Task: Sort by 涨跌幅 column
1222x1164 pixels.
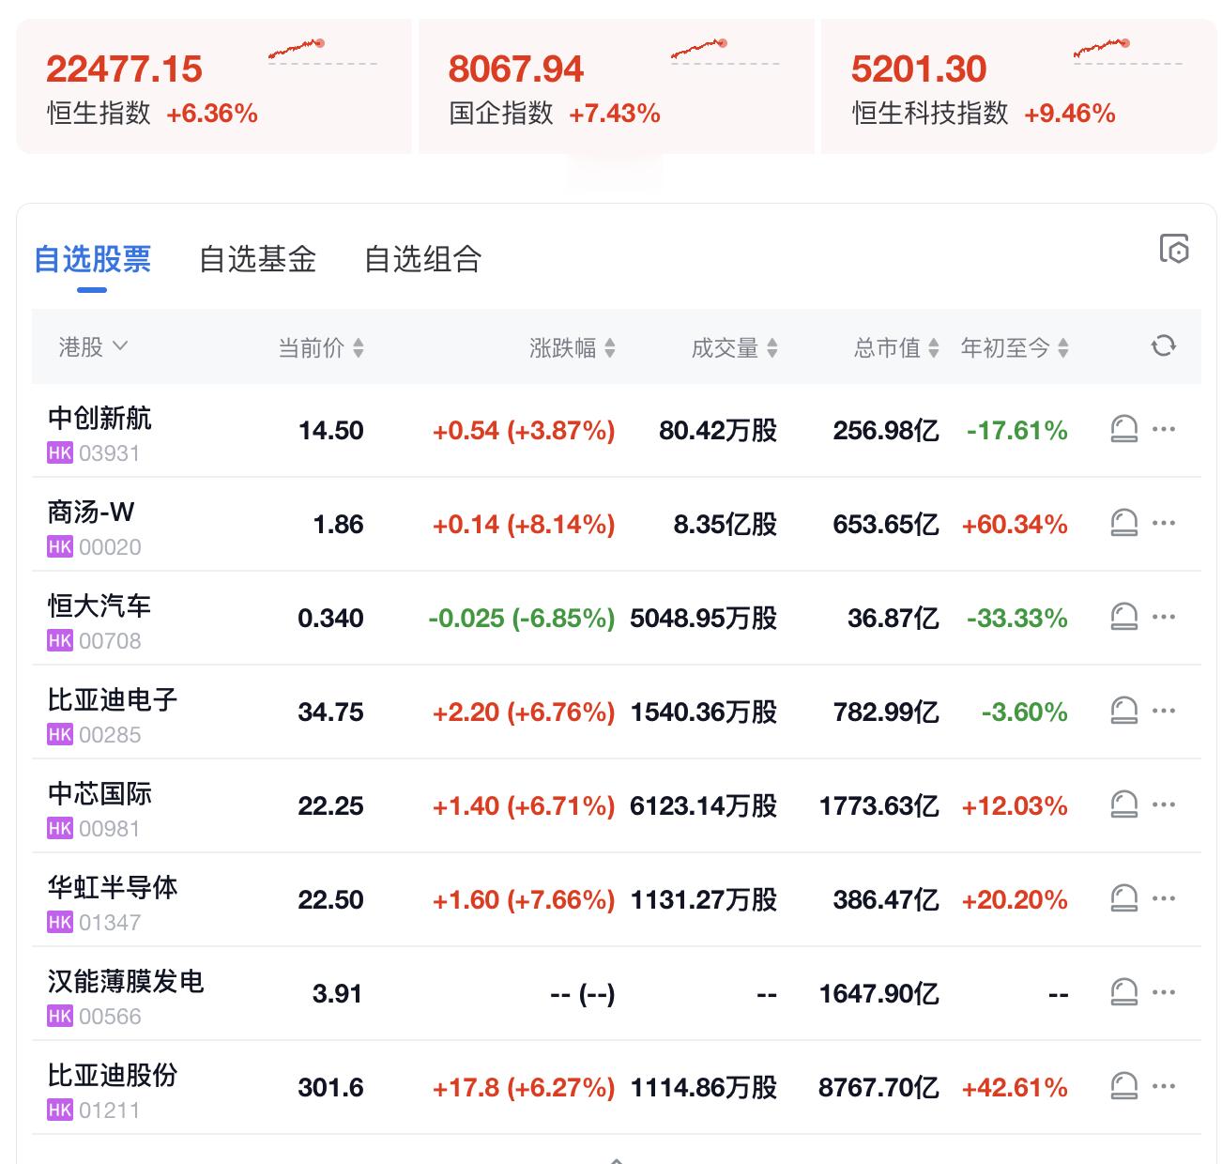Action: click(x=573, y=348)
